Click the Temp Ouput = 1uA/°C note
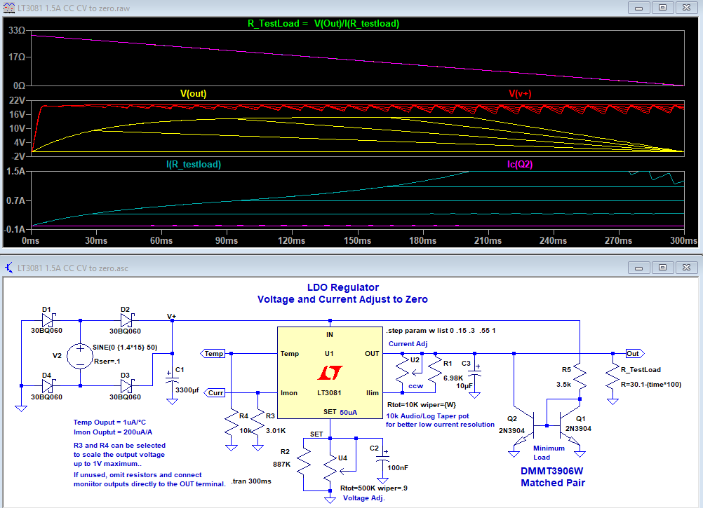This screenshot has height=508, width=703. click(109, 422)
